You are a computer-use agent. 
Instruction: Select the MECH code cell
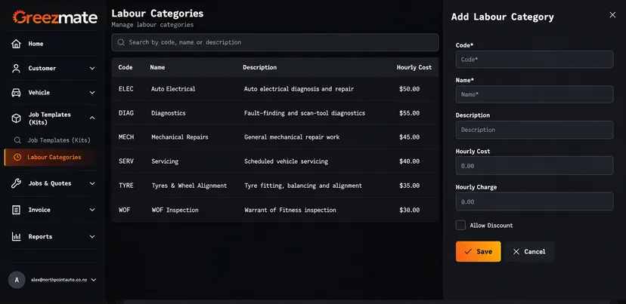pyautogui.click(x=126, y=137)
